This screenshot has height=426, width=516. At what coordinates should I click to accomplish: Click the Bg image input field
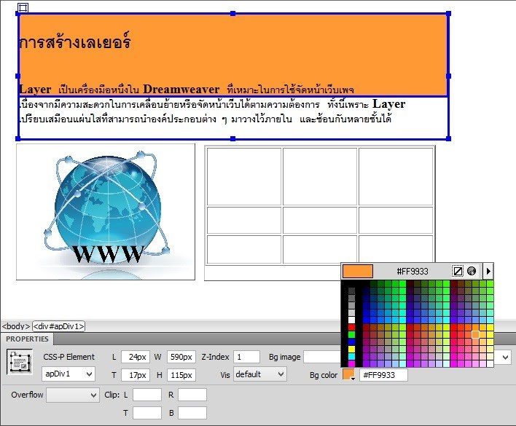click(322, 357)
